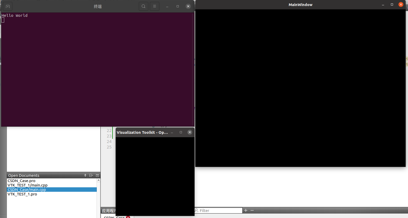Click the Visualization Toolkit render area
Screen dimensions: 408x218
point(155,176)
